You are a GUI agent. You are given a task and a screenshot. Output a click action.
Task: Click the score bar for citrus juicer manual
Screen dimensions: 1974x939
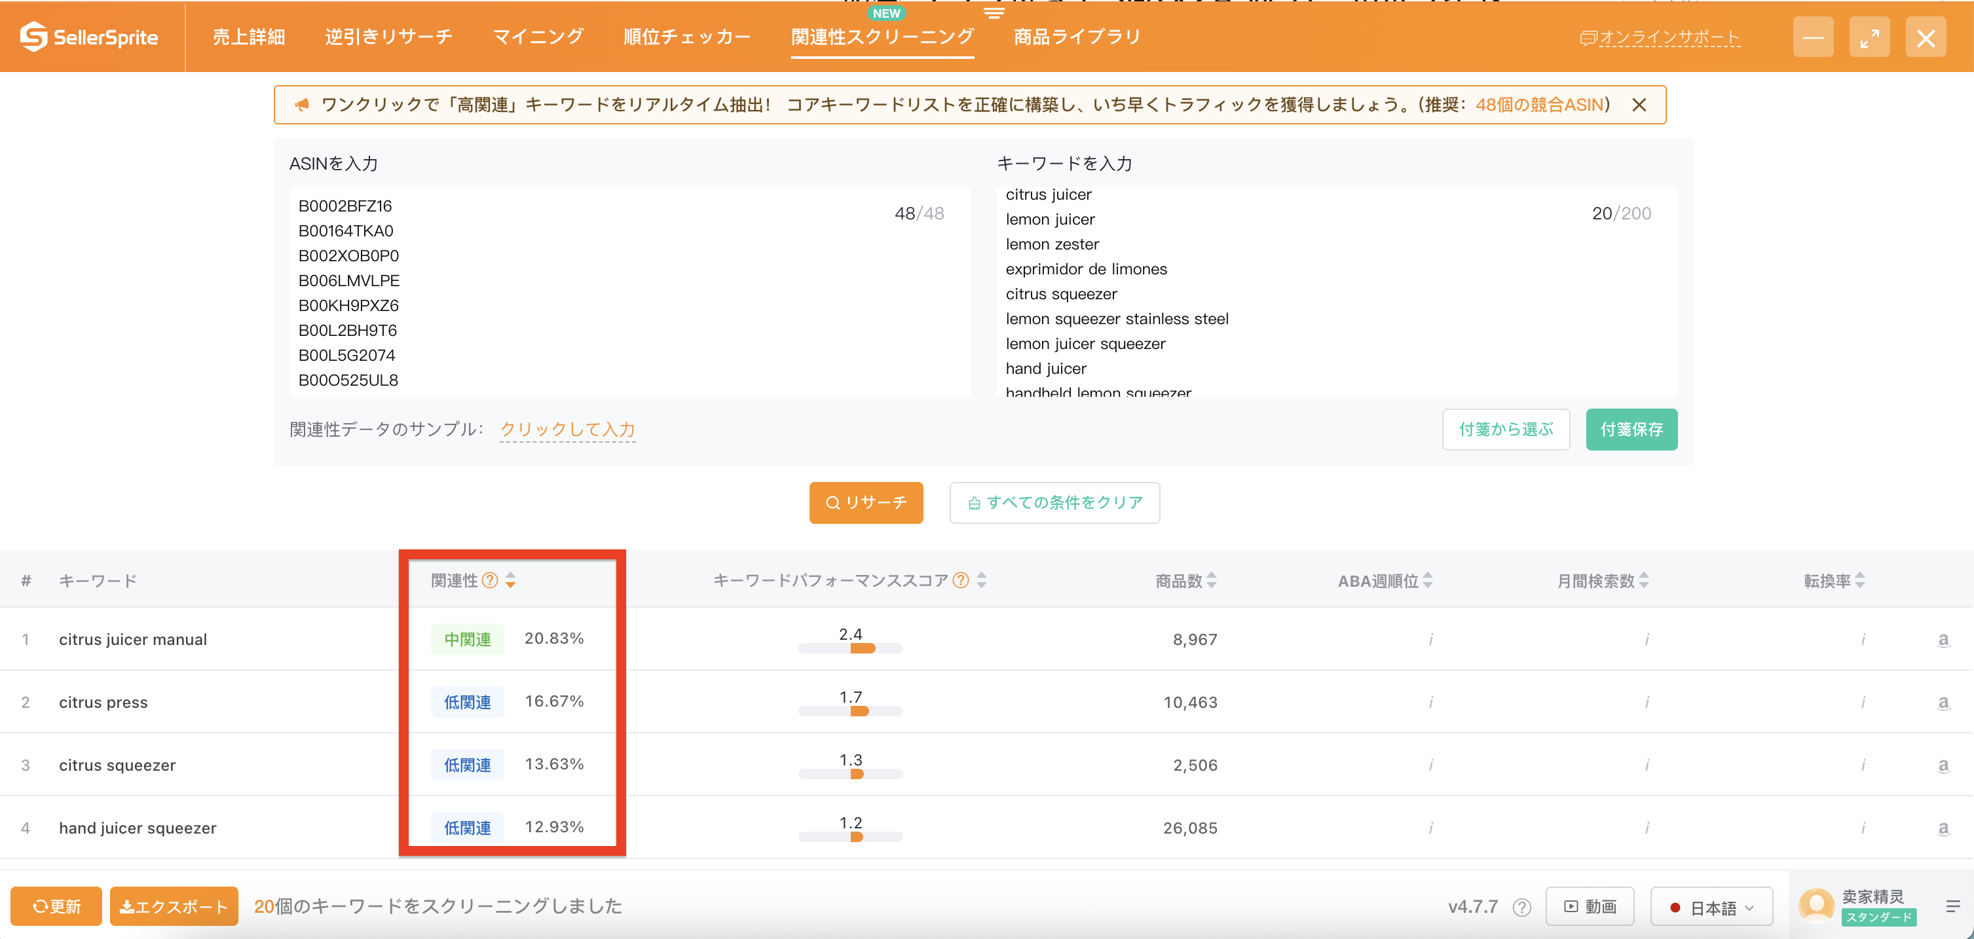click(850, 649)
